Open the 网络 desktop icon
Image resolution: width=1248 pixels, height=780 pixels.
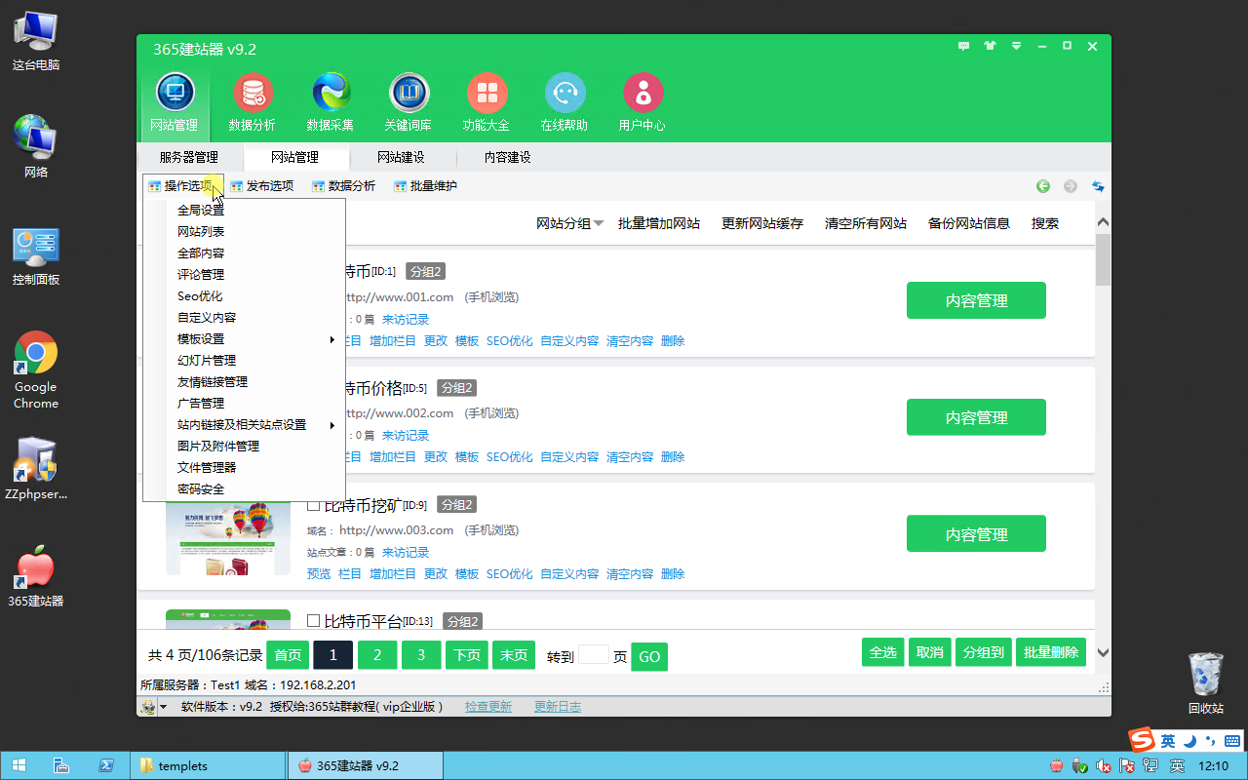(x=36, y=146)
